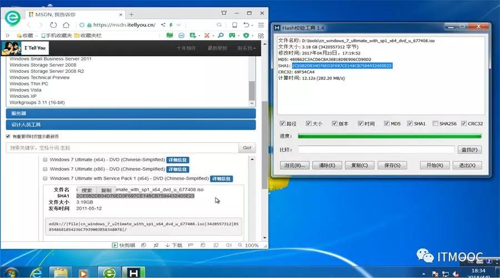Open the 手机收藏夹 bookmark folder
The width and height of the screenshot is (500, 278).
click(57, 36)
